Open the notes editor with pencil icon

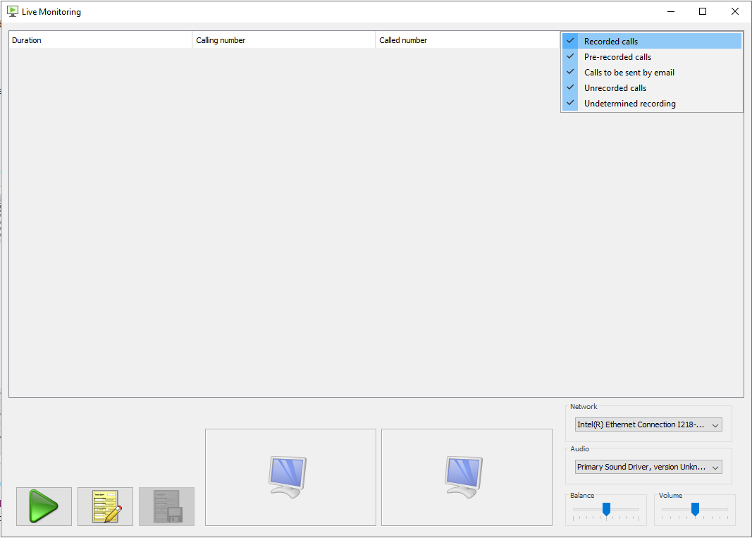pyautogui.click(x=105, y=506)
